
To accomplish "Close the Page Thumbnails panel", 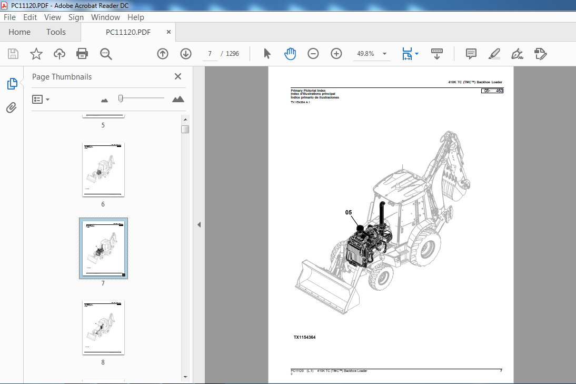I will pyautogui.click(x=178, y=76).
